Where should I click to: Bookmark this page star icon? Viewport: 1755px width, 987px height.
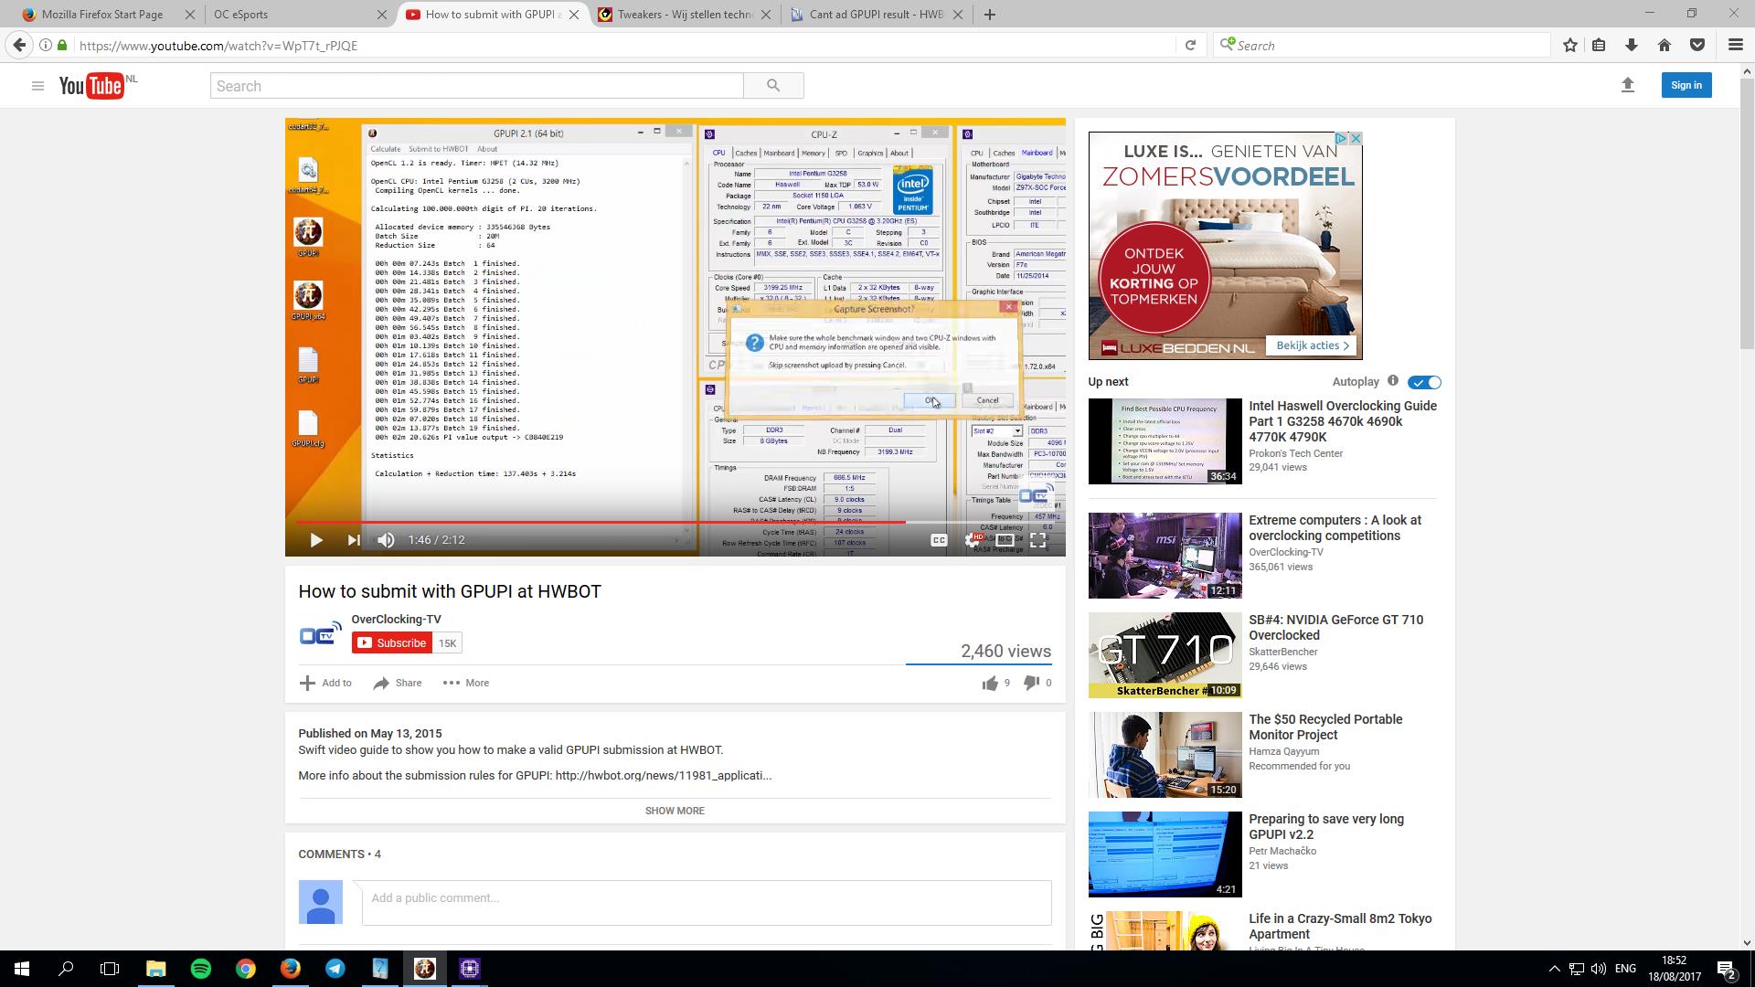click(1570, 45)
